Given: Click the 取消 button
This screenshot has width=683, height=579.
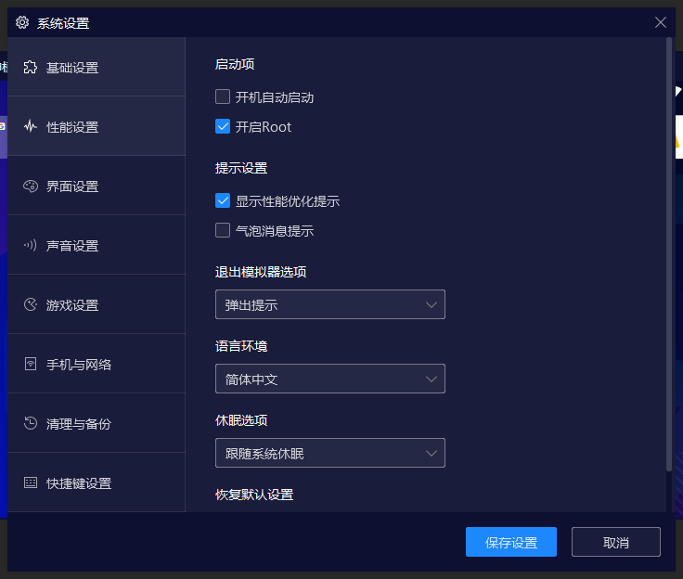Looking at the screenshot, I should point(616,542).
